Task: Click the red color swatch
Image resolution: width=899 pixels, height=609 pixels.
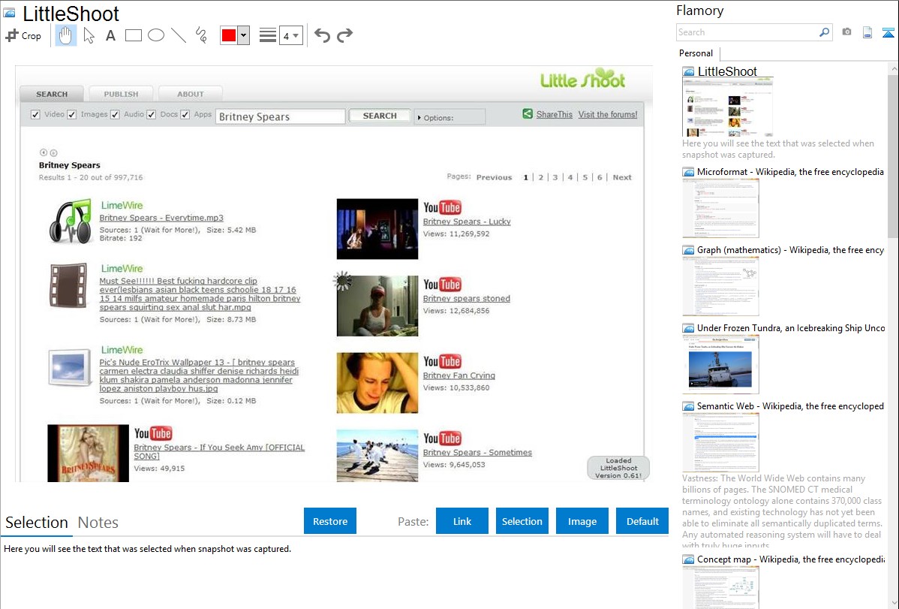Action: (x=229, y=35)
